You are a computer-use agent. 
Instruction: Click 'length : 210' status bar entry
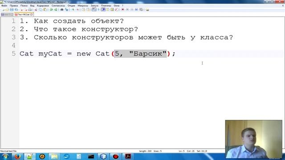[x=145, y=151]
